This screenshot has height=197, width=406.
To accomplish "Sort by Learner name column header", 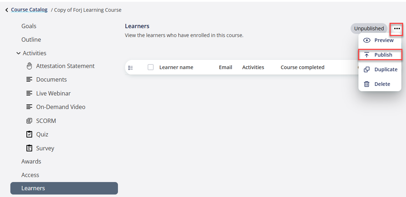I will click(x=176, y=67).
